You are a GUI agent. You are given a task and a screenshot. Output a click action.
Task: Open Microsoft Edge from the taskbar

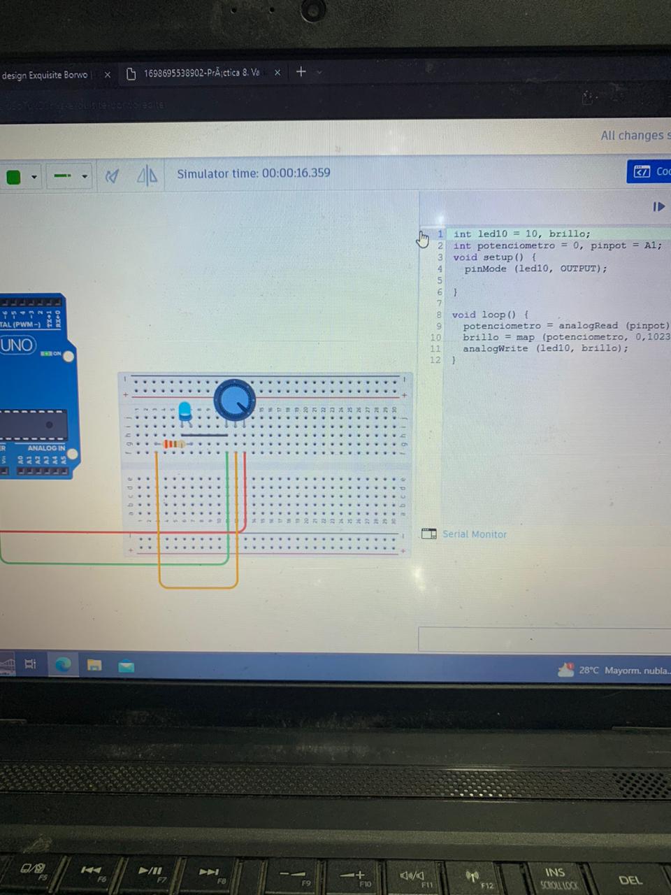(63, 664)
